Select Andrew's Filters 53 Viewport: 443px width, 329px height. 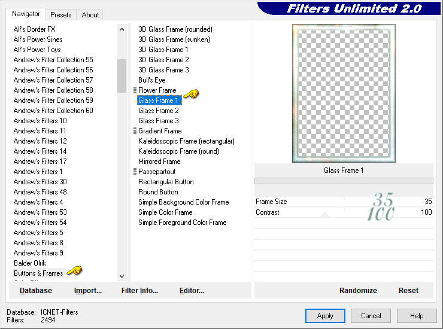pos(40,212)
